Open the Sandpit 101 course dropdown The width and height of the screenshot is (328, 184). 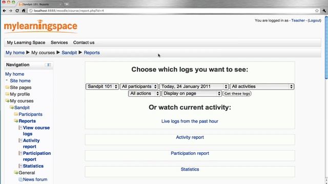tap(102, 86)
